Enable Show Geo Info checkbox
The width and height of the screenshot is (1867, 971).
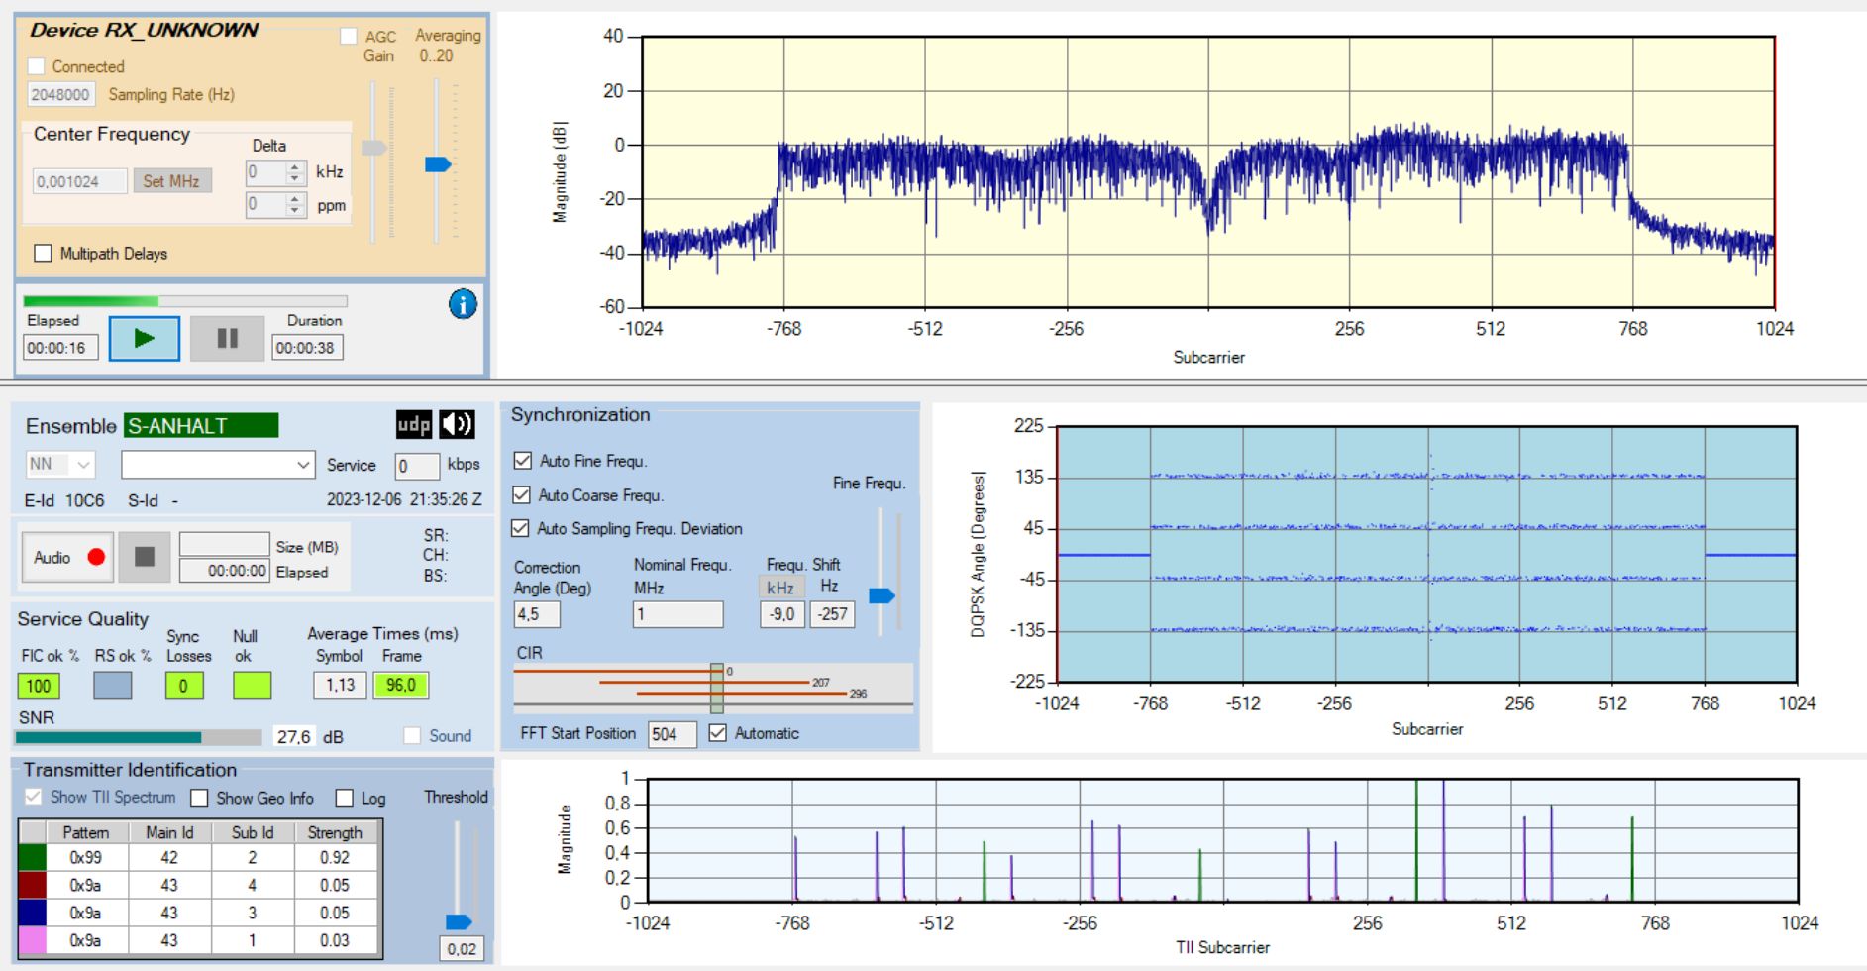(x=200, y=799)
